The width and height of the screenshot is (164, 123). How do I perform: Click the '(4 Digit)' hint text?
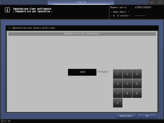pyautogui.click(x=103, y=72)
